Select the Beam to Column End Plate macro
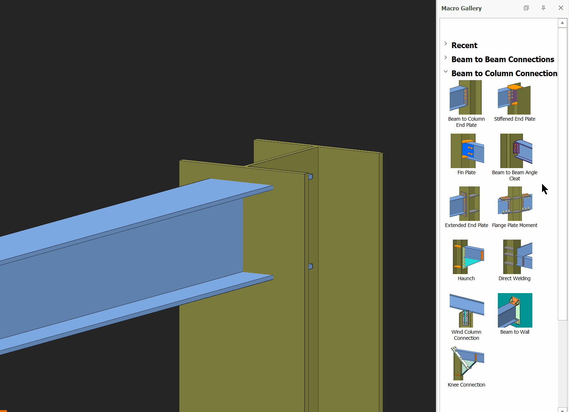569x412 pixels. [466, 98]
